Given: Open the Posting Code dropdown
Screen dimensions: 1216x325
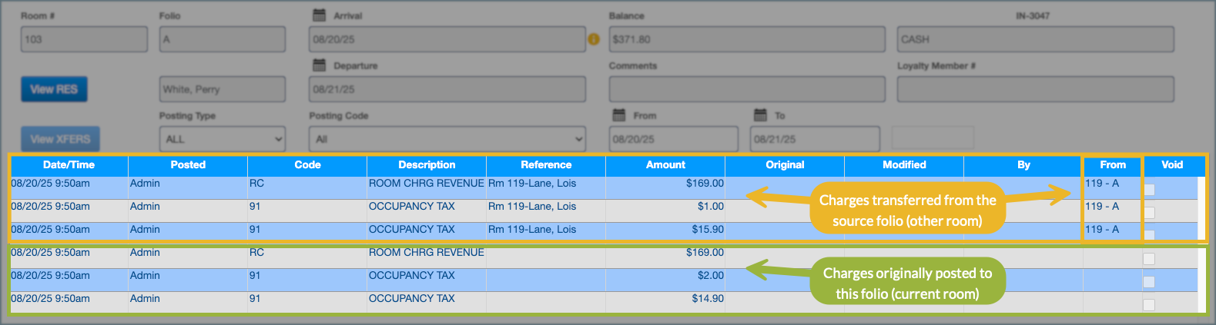Looking at the screenshot, I should point(447,139).
